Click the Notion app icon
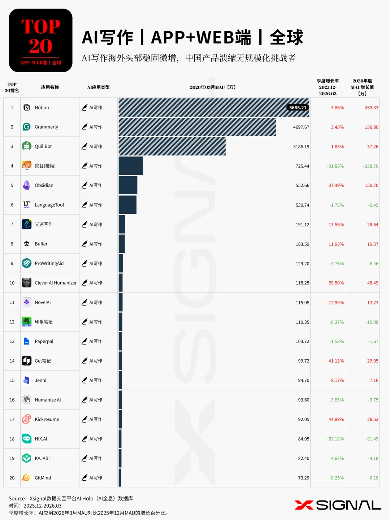390x520 pixels. click(27, 108)
